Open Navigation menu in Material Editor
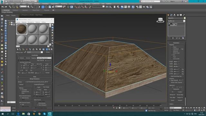Viewport: 206px width, 116px height. (31, 22)
